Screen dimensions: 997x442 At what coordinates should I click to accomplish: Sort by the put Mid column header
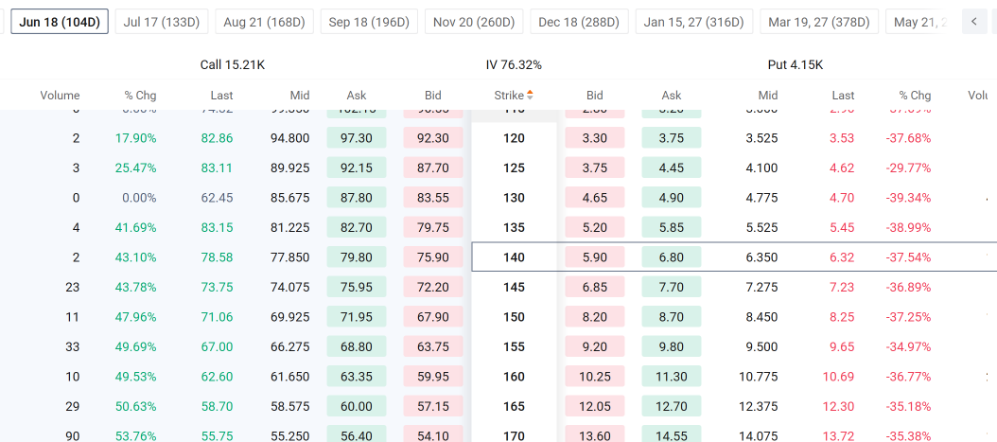pos(767,96)
